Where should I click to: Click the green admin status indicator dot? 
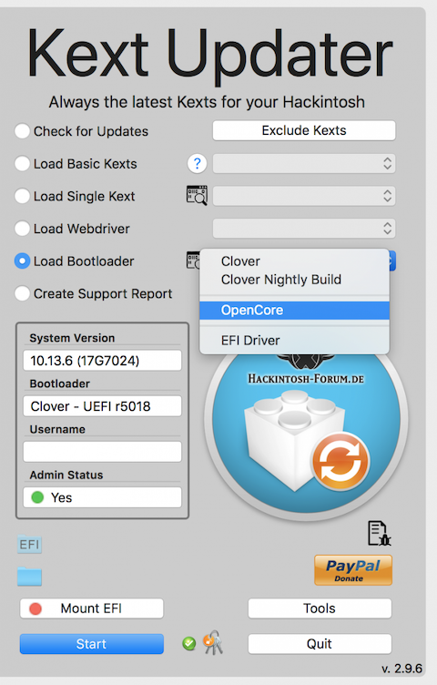(x=37, y=497)
